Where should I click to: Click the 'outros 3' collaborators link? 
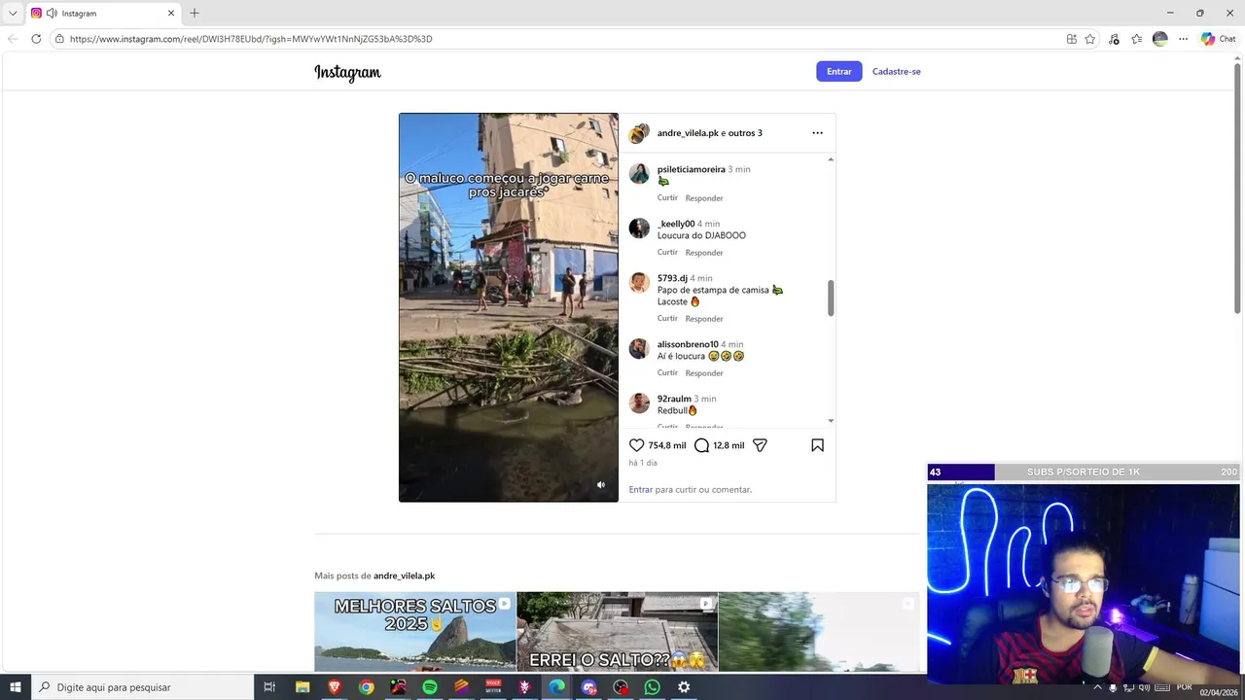pyautogui.click(x=745, y=133)
